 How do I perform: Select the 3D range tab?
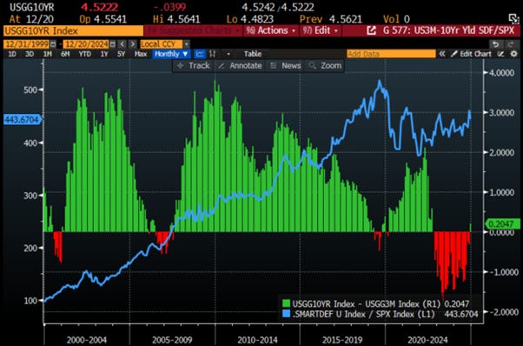coord(30,54)
